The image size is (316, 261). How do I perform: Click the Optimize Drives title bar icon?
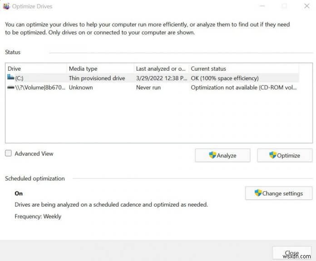pos(6,6)
